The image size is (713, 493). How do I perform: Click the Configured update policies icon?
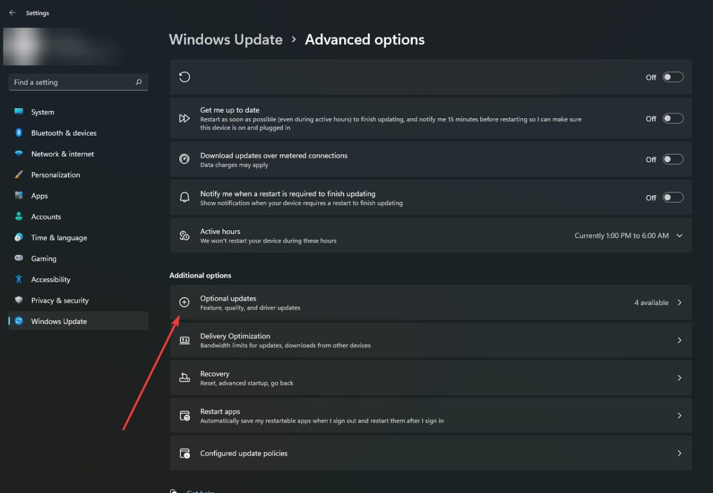[184, 453]
